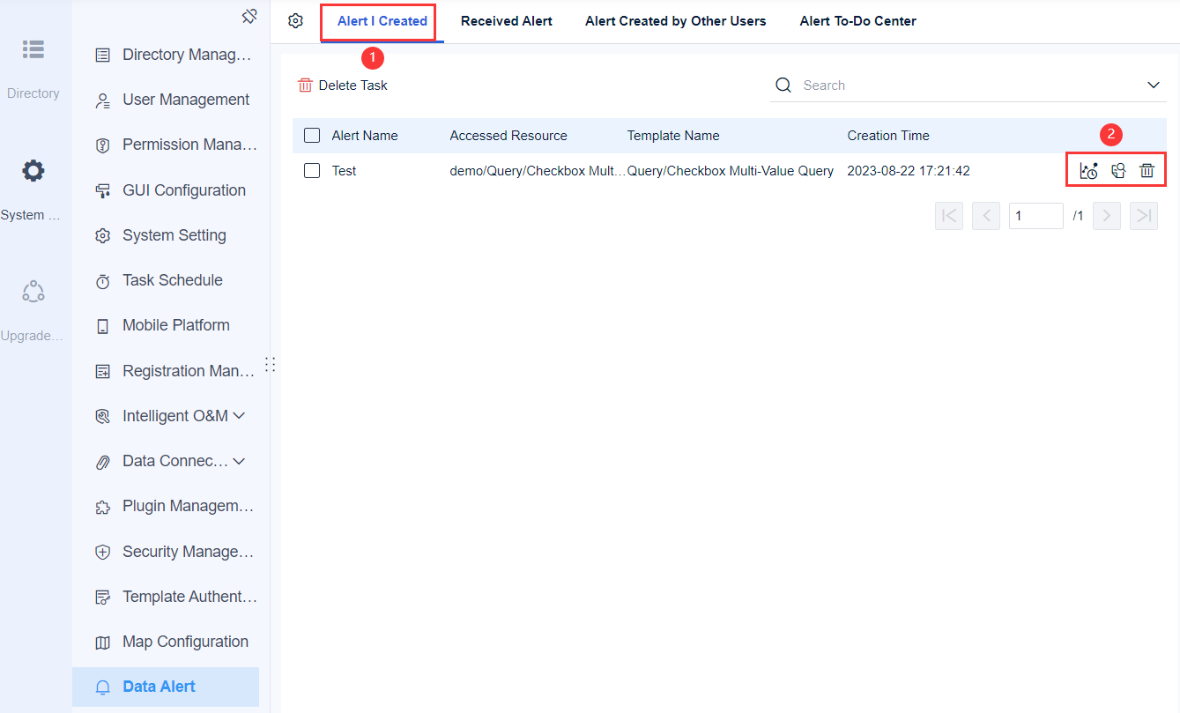The width and height of the screenshot is (1180, 713).
Task: Click the System Setting gear icon
Action: (x=103, y=236)
